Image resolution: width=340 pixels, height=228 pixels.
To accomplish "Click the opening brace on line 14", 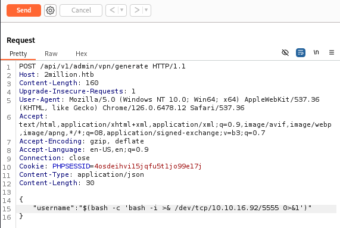I will coord(21,199).
